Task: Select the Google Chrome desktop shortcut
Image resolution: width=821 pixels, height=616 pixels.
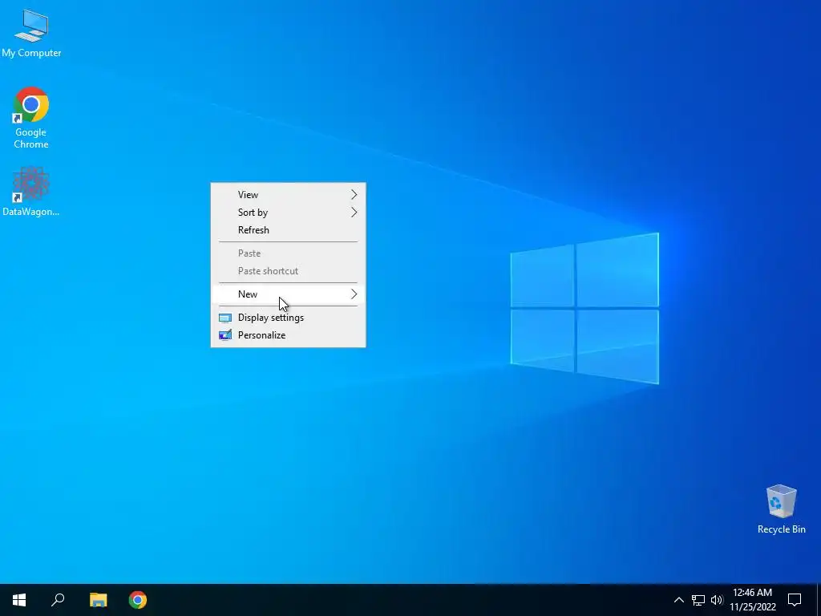Action: pyautogui.click(x=31, y=118)
